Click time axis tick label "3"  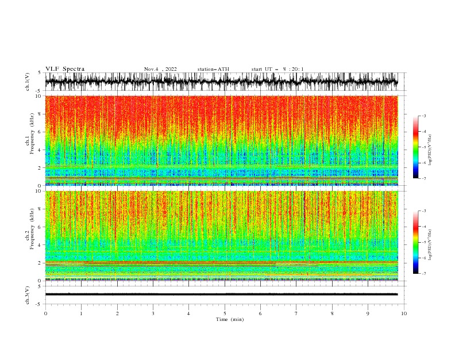point(153,313)
